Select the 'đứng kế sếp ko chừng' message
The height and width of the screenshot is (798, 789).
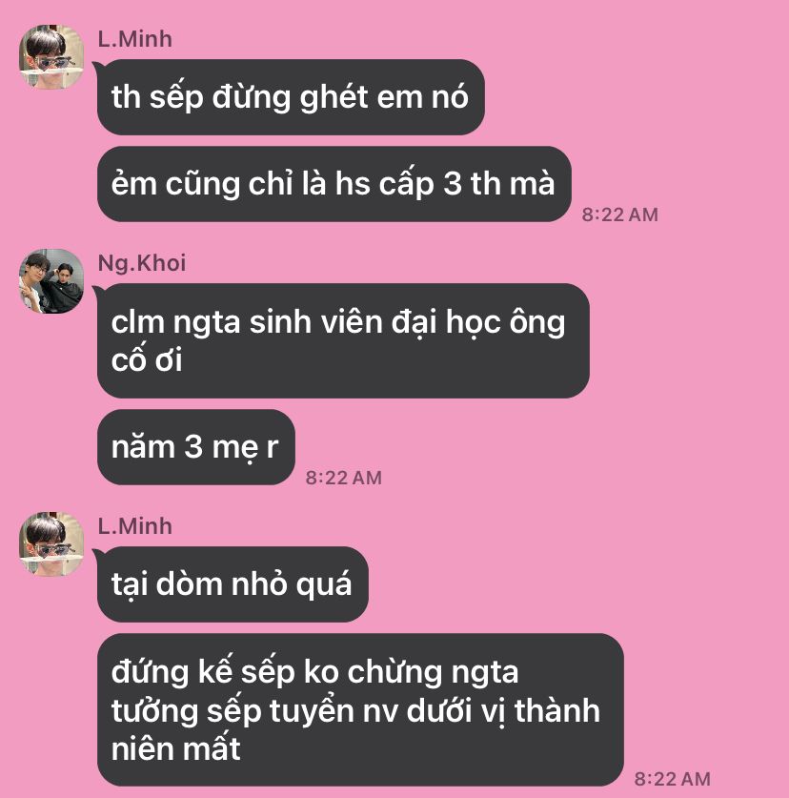click(360, 709)
